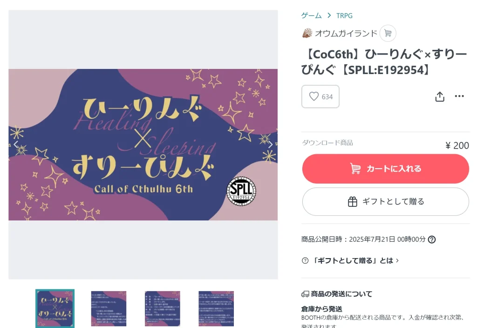The height and width of the screenshot is (328, 477).
Task: Click the main ひーりんぐ×すりーぴんぐ product image
Action: click(x=143, y=145)
